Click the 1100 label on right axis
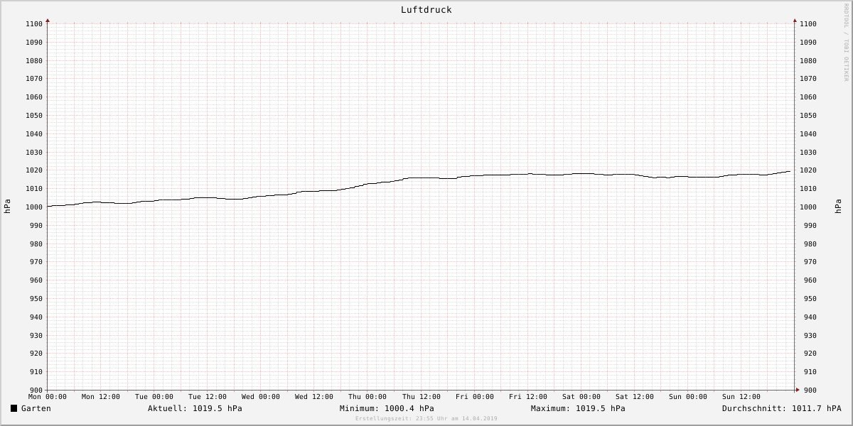This screenshot has height=426, width=853. (x=808, y=24)
